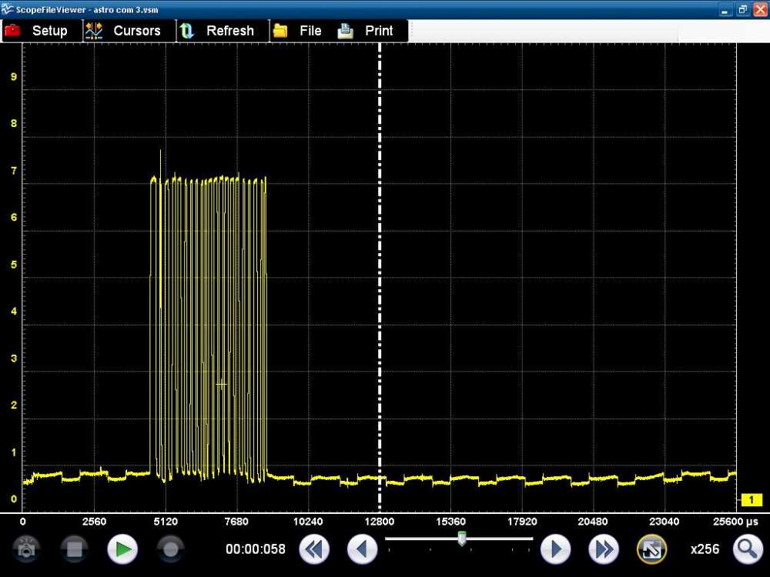Screen dimensions: 770x577
Task: Click the Record button
Action: point(170,549)
